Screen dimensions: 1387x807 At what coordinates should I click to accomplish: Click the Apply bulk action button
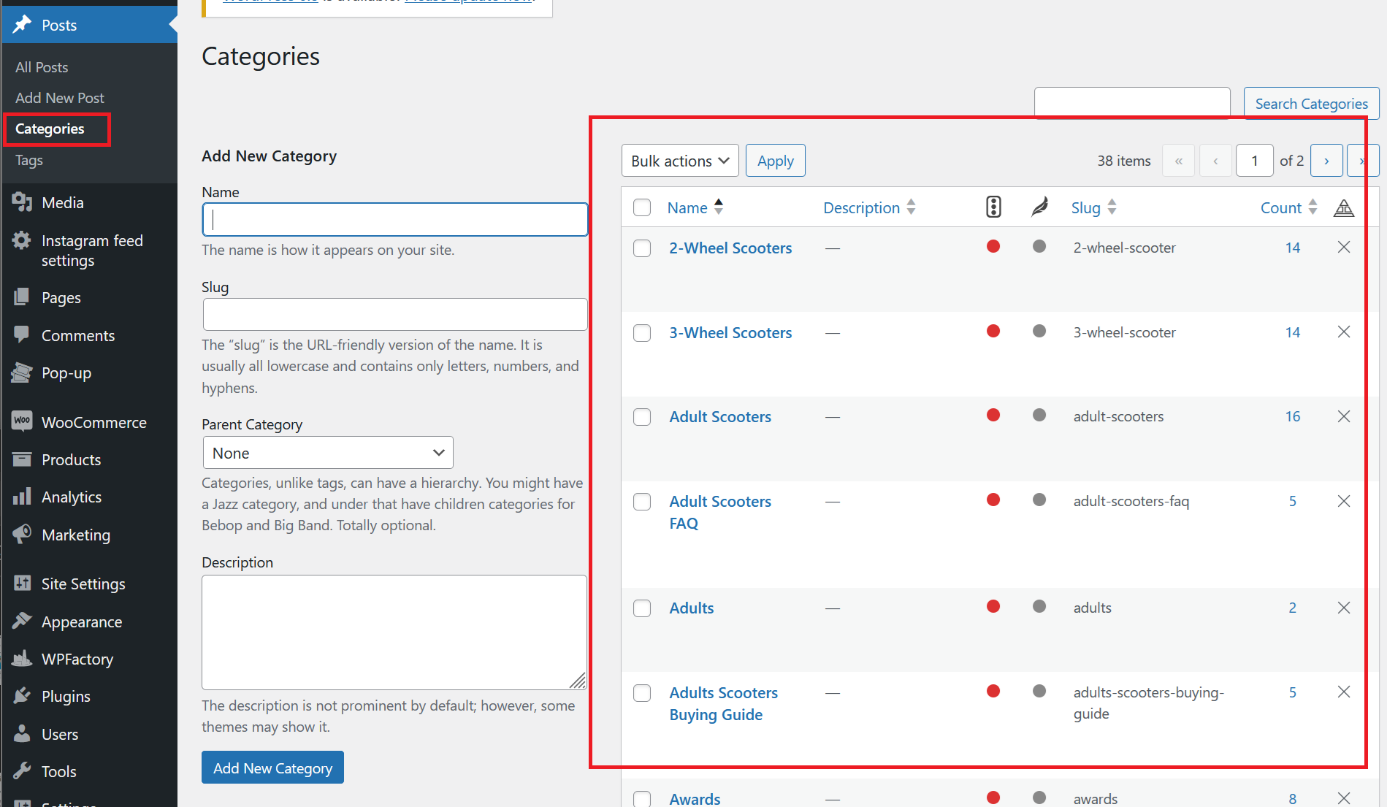pos(776,161)
